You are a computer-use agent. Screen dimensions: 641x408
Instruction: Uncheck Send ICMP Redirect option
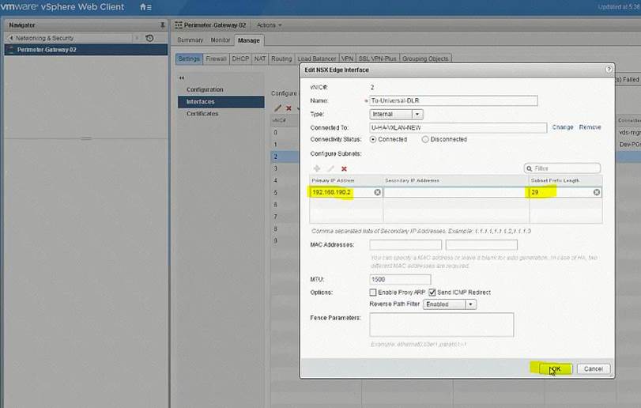432,293
